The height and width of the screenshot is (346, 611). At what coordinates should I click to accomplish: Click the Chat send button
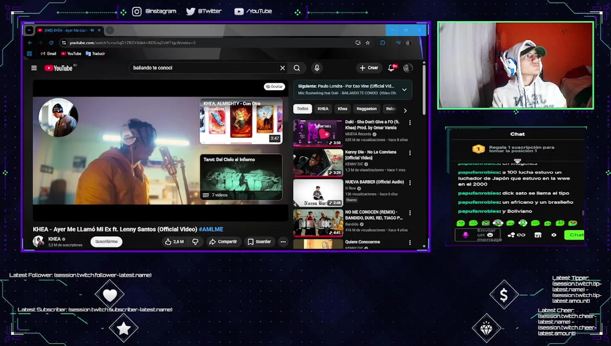(574, 235)
